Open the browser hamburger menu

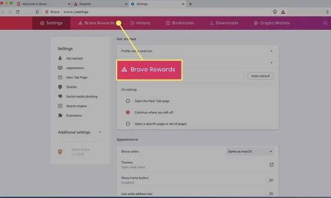(327, 12)
